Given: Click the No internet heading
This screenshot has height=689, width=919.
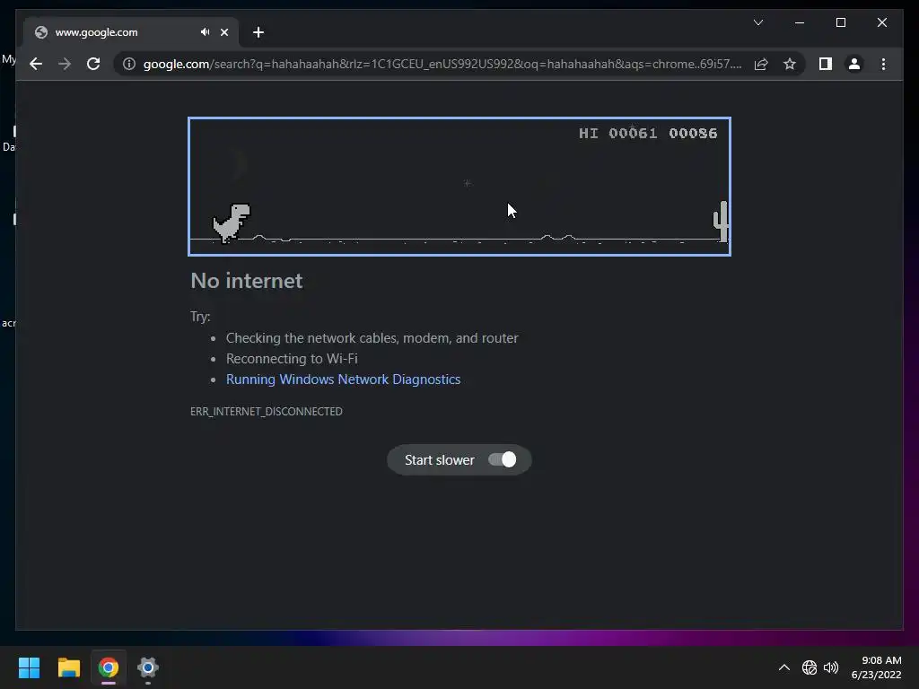Looking at the screenshot, I should [x=246, y=281].
